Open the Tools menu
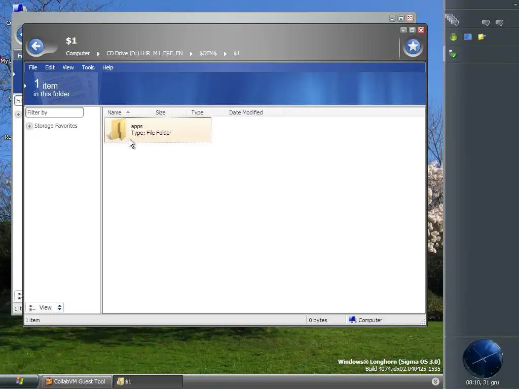Image resolution: width=519 pixels, height=389 pixels. 88,67
